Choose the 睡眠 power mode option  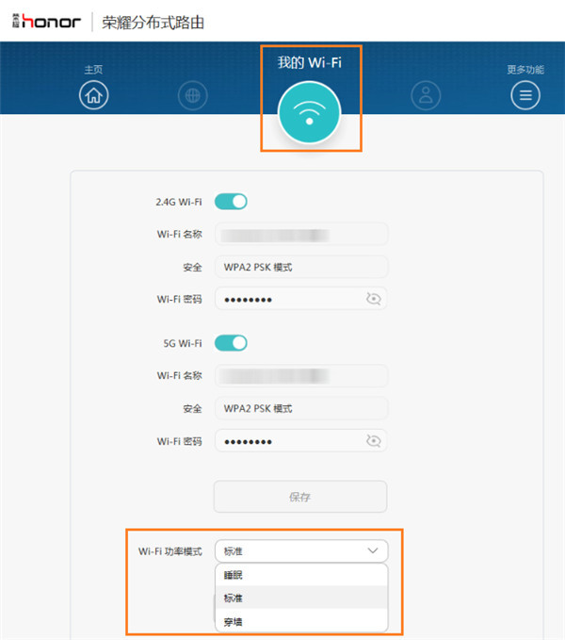click(301, 575)
